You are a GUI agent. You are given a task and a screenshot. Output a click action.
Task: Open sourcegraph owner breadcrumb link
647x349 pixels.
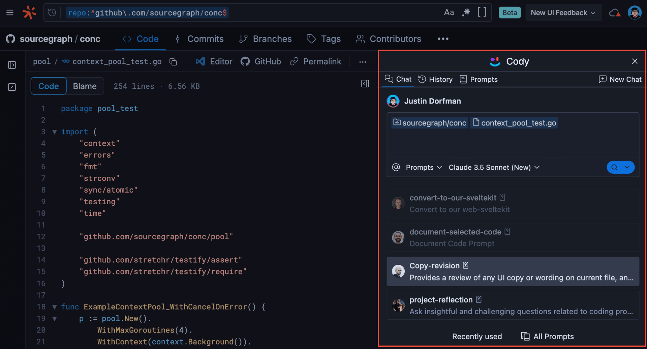pyautogui.click(x=46, y=39)
